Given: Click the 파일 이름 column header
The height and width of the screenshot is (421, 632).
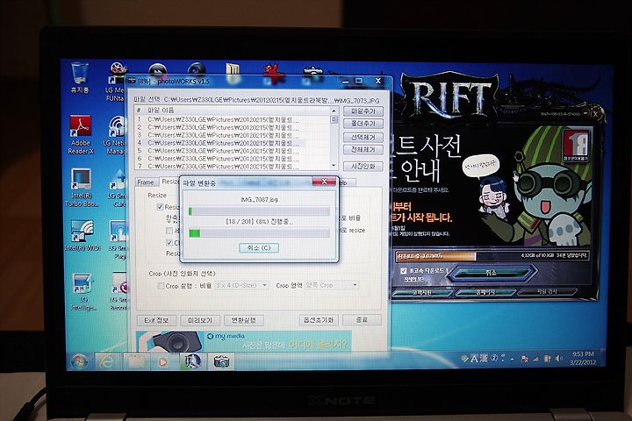Looking at the screenshot, I should point(161,110).
